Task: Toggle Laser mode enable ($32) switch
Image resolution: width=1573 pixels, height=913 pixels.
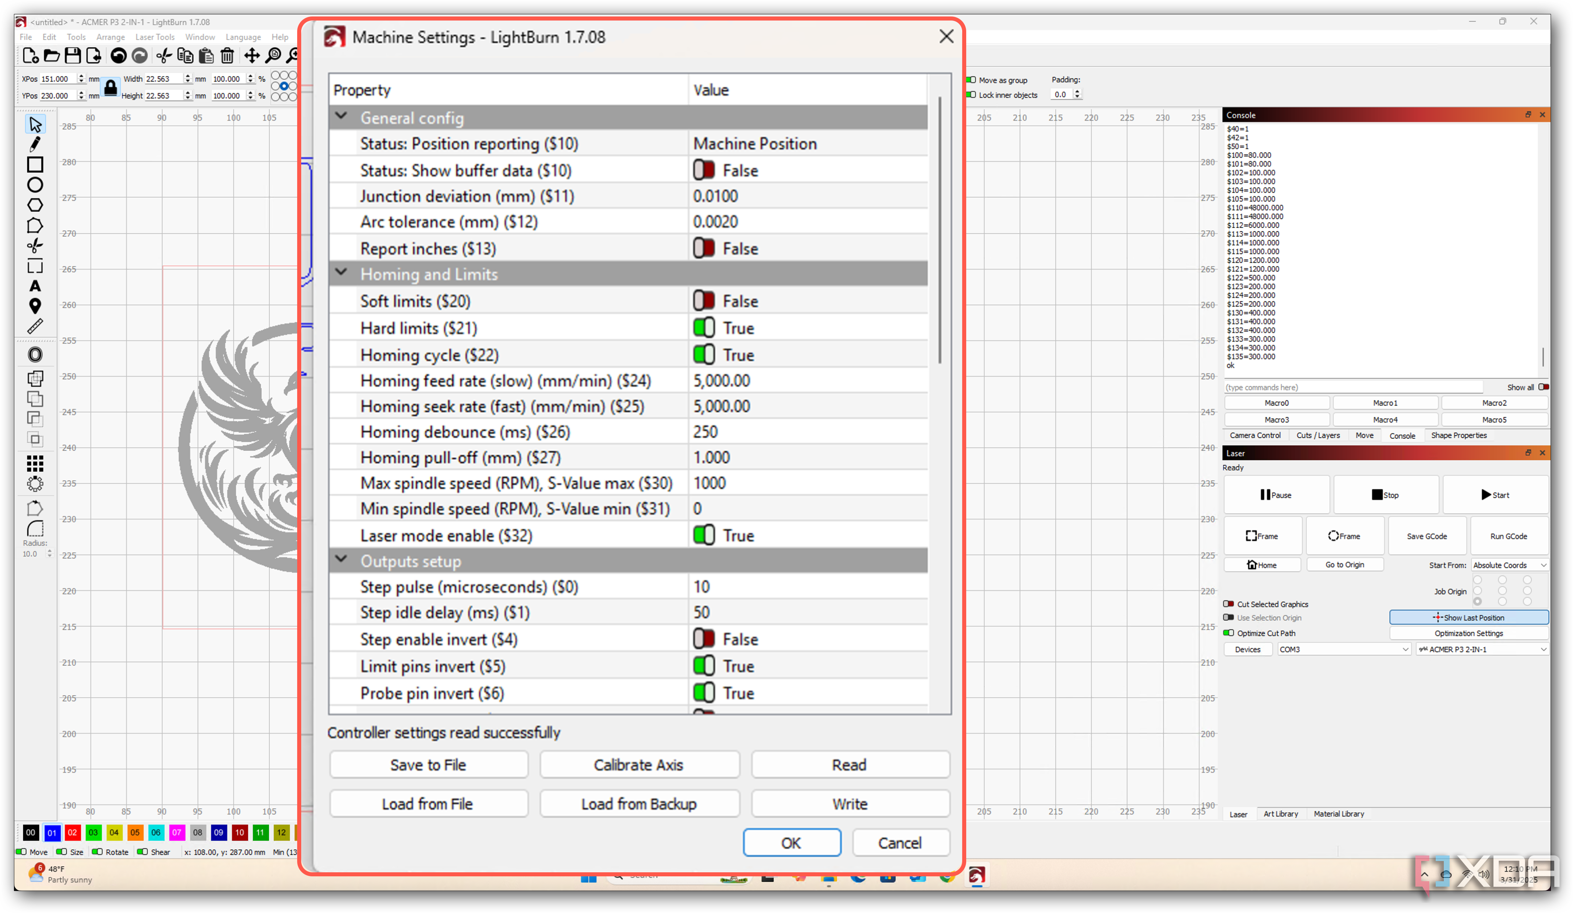Action: click(703, 535)
